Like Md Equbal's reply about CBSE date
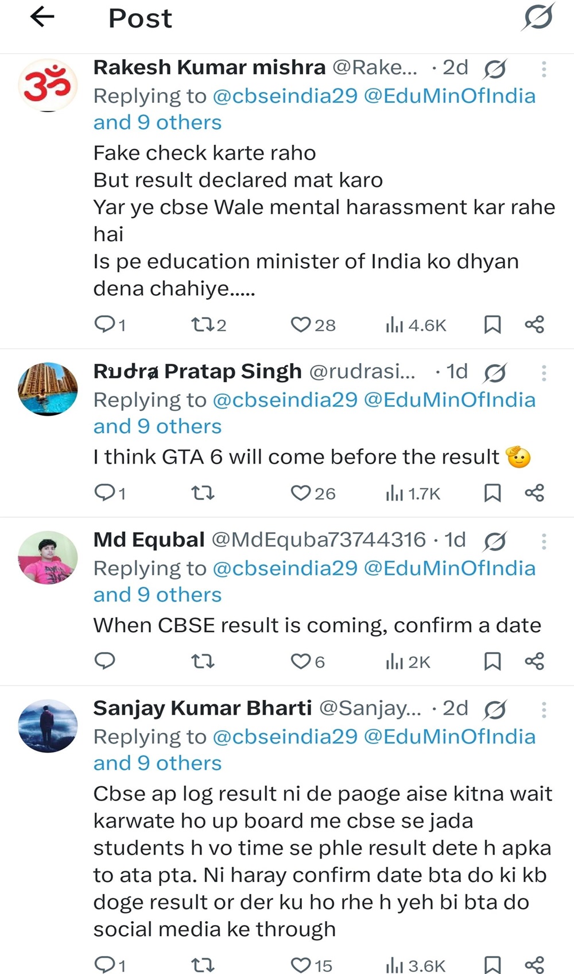Screen dimensions: 574x974 pyautogui.click(x=301, y=661)
